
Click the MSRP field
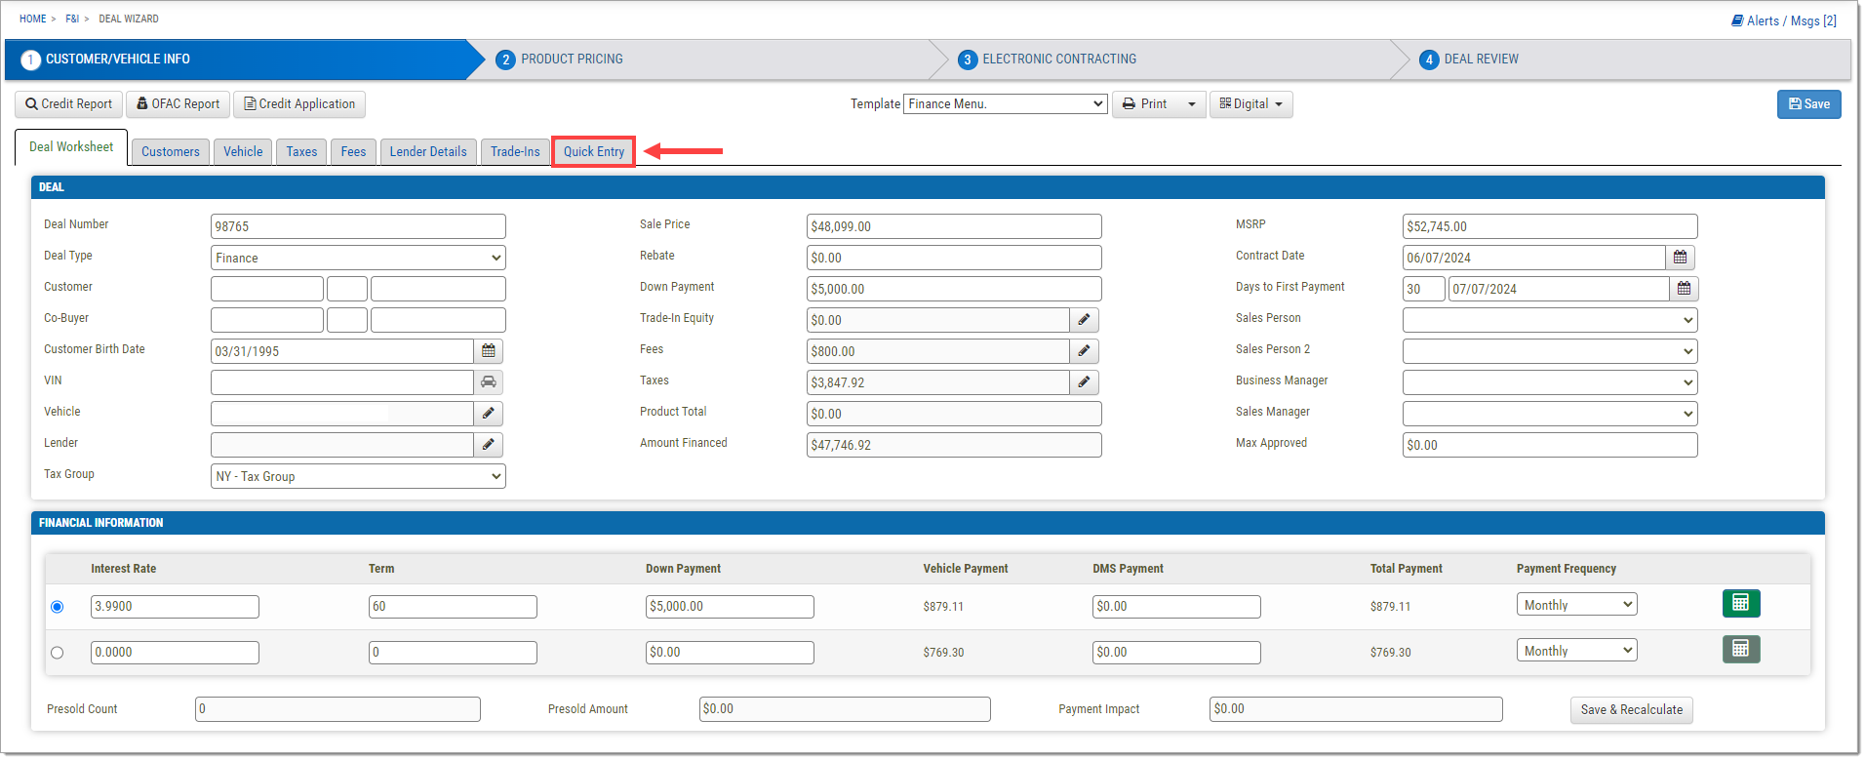1550,226
